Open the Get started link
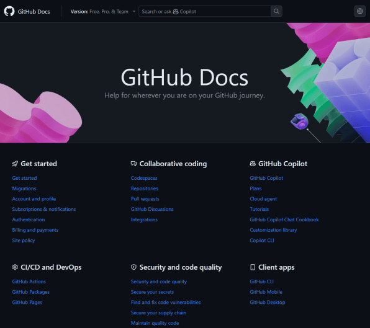The width and height of the screenshot is (370, 328). tap(25, 178)
